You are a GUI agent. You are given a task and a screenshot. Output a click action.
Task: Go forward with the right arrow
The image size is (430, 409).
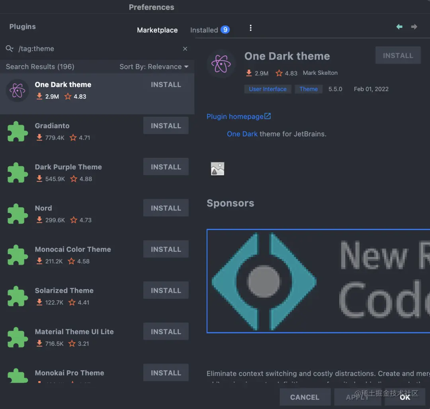click(414, 27)
